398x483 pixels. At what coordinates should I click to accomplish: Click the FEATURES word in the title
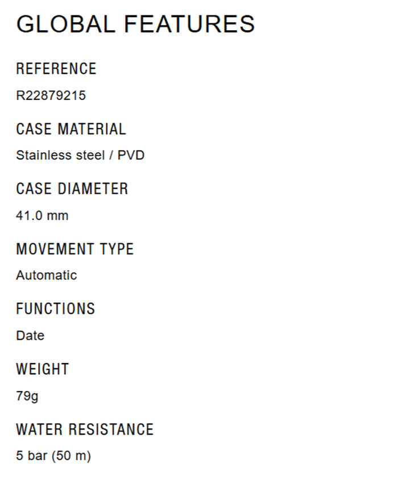point(189,24)
